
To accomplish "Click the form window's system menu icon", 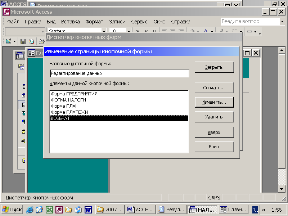I will [32, 53].
